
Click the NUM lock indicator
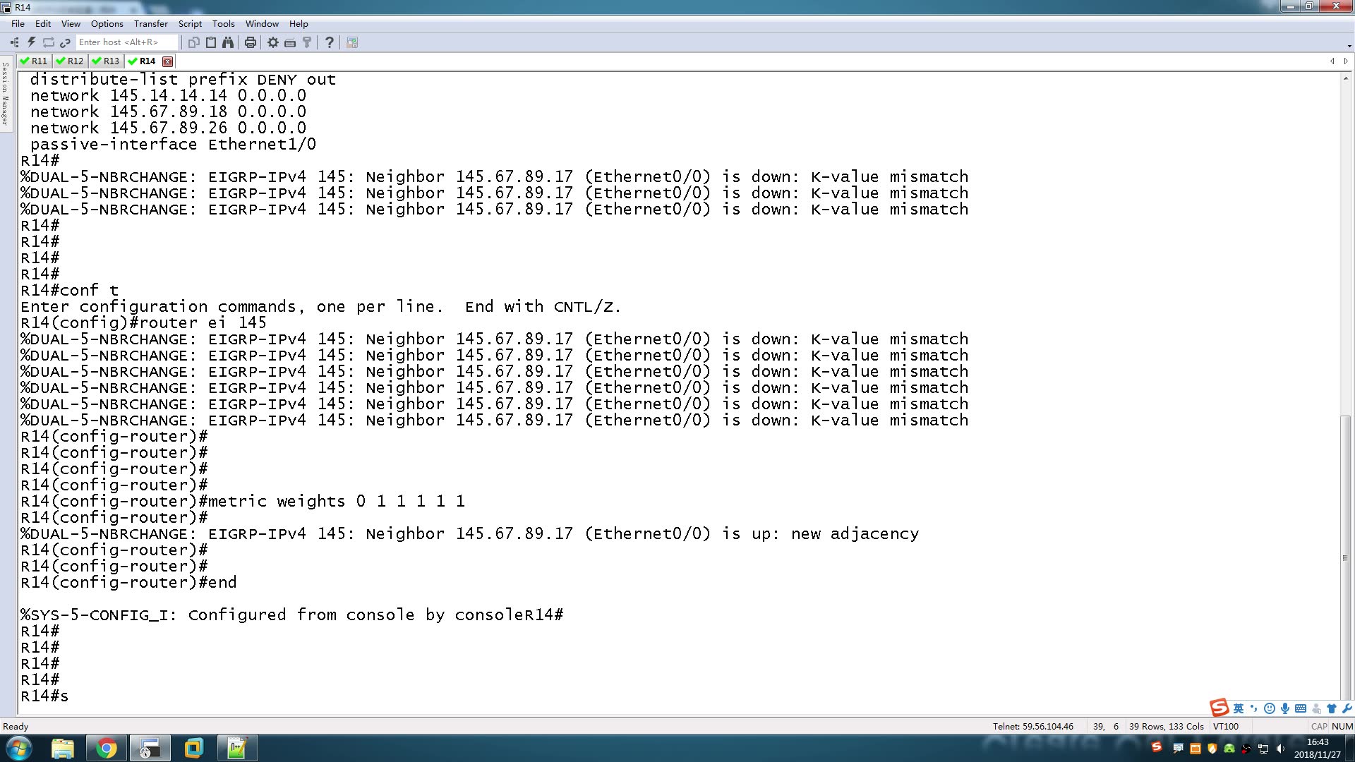1342,726
